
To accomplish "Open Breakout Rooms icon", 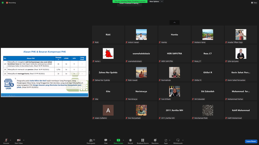I will coord(142,140).
